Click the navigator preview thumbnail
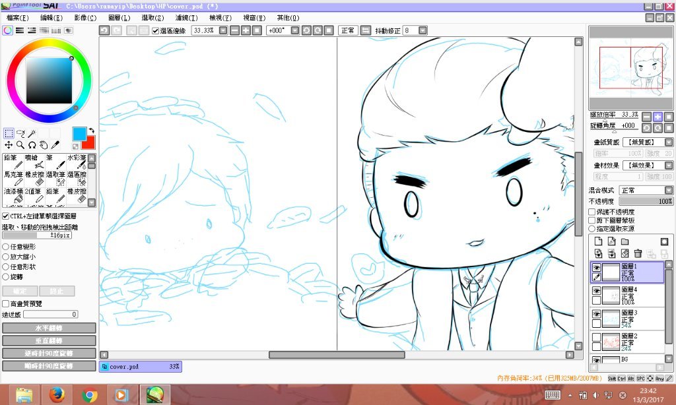 coord(630,68)
